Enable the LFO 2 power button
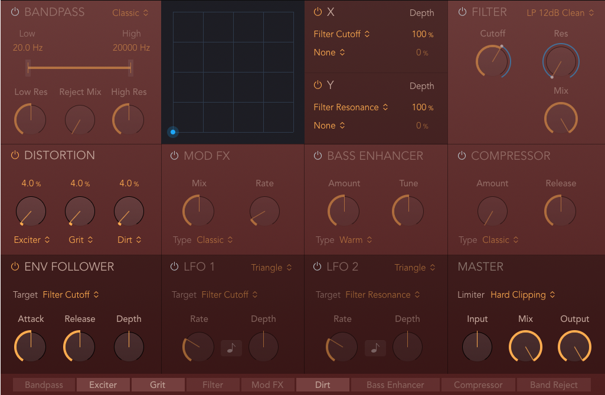 pyautogui.click(x=317, y=266)
